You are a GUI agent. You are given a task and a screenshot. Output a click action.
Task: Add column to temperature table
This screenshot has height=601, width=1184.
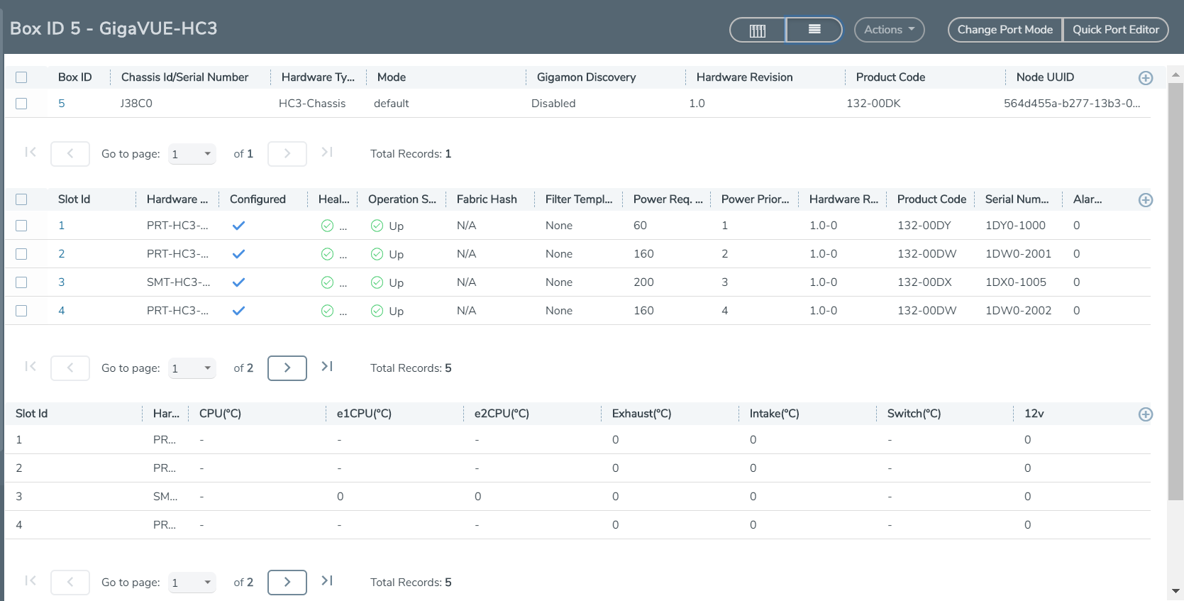pos(1145,414)
